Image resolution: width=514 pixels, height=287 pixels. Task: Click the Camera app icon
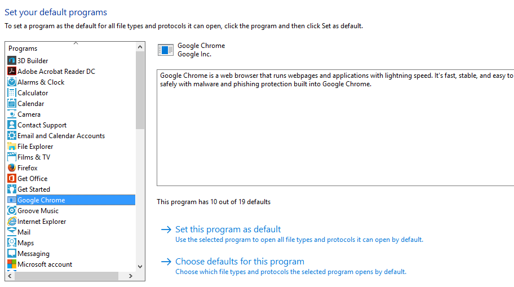(12, 114)
